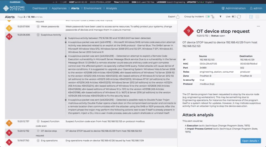The height and width of the screenshot is (147, 266).
Task: Click the Export label
Action: [x=171, y=17]
